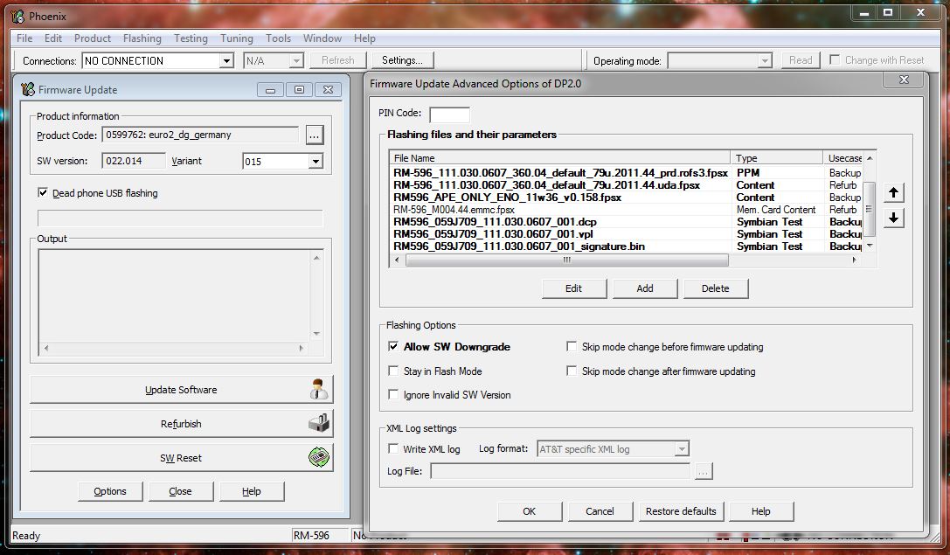Open the Help menu in menu bar
Viewport: 950px width, 555px height.
coord(364,38)
